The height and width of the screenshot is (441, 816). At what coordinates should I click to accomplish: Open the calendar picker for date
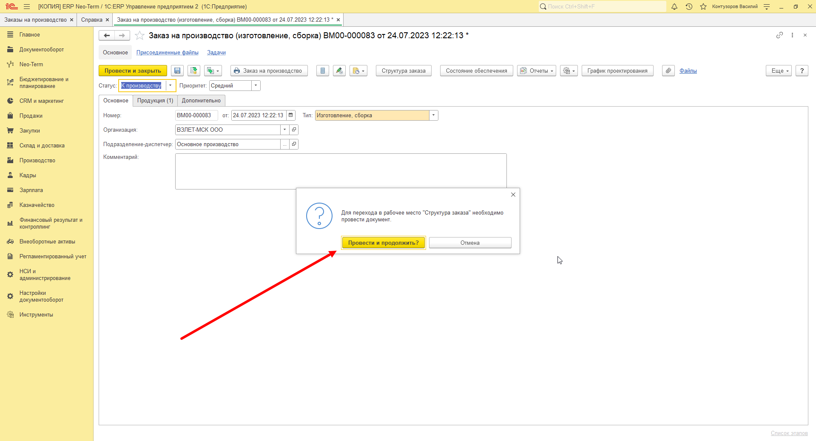[x=291, y=116]
